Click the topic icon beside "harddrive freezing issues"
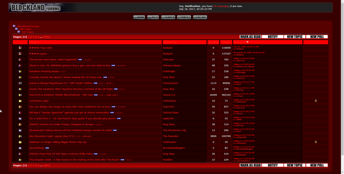344x174 pixels. [x=20, y=71]
